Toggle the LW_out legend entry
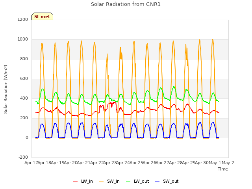The width and height of the screenshot is (252, 189). (x=137, y=181)
